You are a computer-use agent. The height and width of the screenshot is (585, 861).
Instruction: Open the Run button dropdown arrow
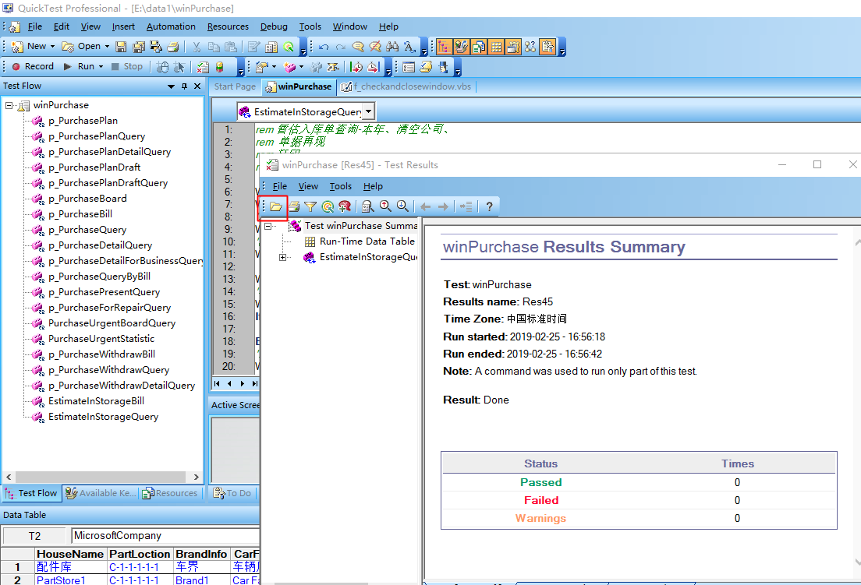[101, 66]
